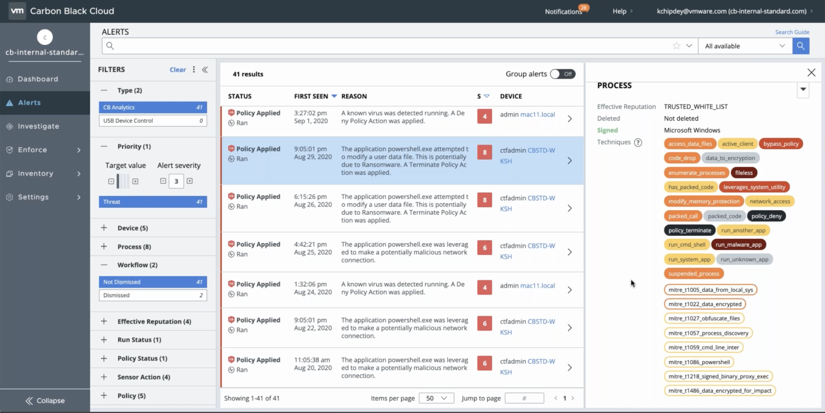Click the bypass_policy technique tag
The height and width of the screenshot is (413, 825).
[x=781, y=144]
